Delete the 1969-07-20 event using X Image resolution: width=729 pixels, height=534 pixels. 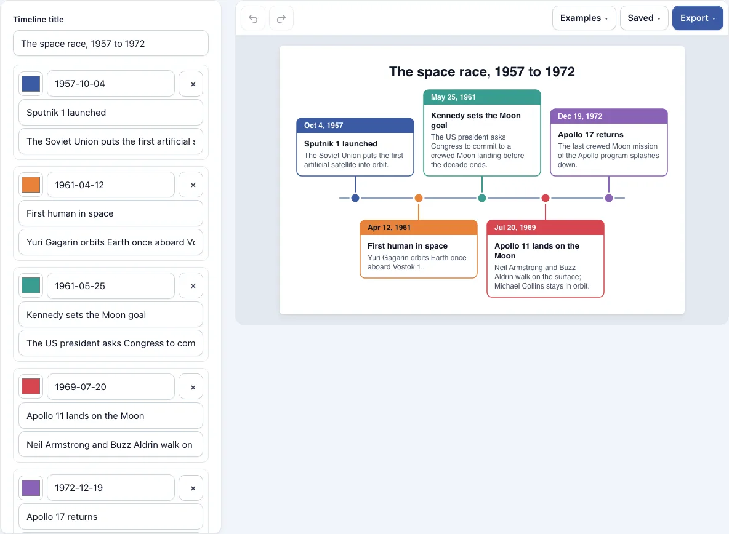coord(191,387)
